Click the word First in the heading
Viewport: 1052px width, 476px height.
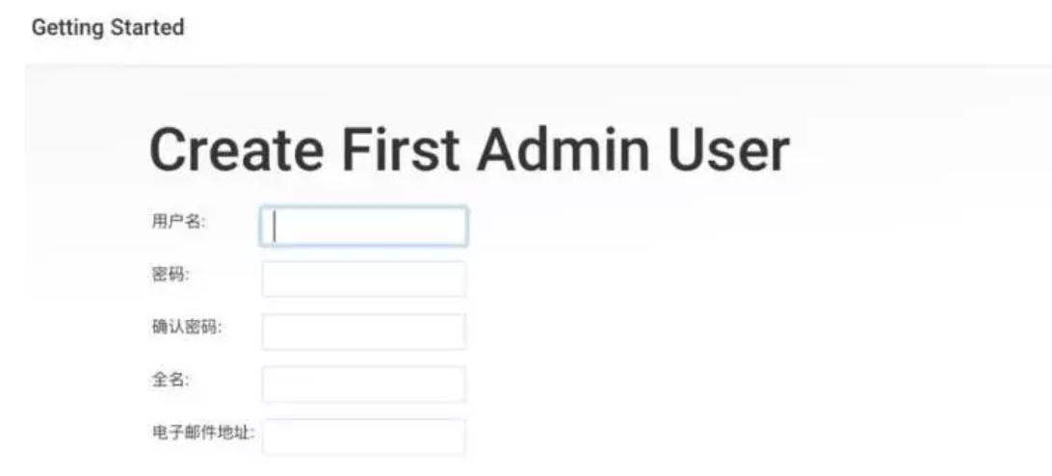[x=401, y=149]
